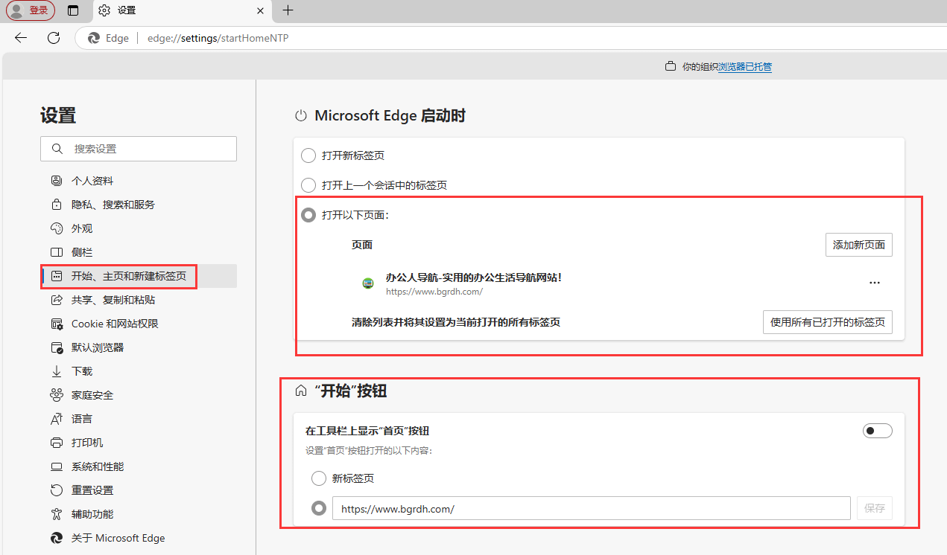Click the 家庭安全 family icon
Image resolution: width=947 pixels, height=555 pixels.
[57, 395]
